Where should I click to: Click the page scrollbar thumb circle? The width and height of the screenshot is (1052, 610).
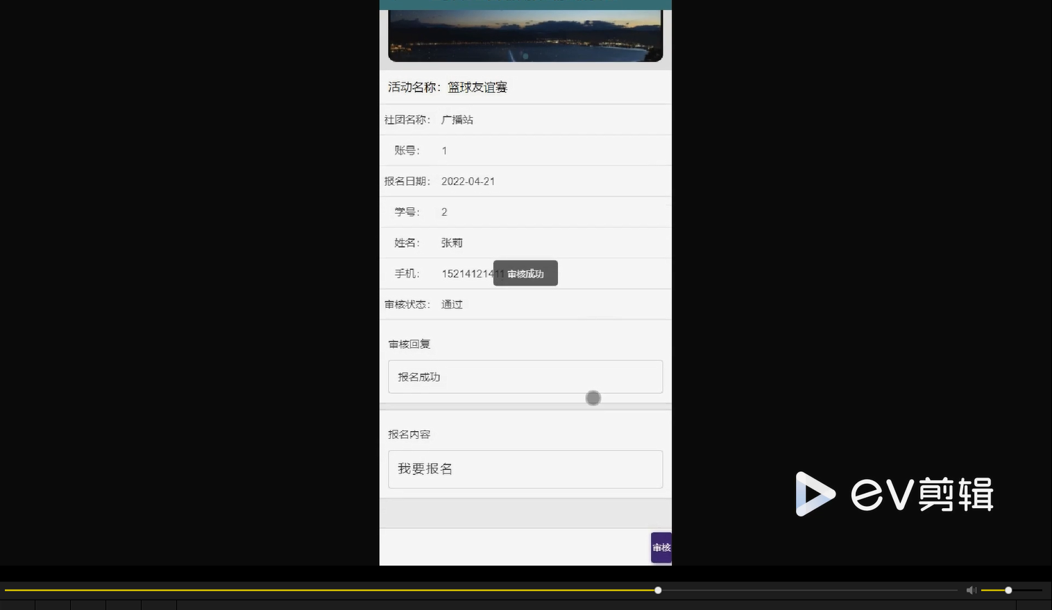tap(593, 397)
